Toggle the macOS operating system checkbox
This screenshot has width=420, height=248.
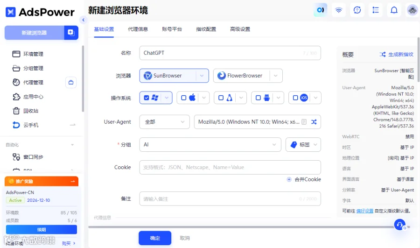[x=184, y=98]
